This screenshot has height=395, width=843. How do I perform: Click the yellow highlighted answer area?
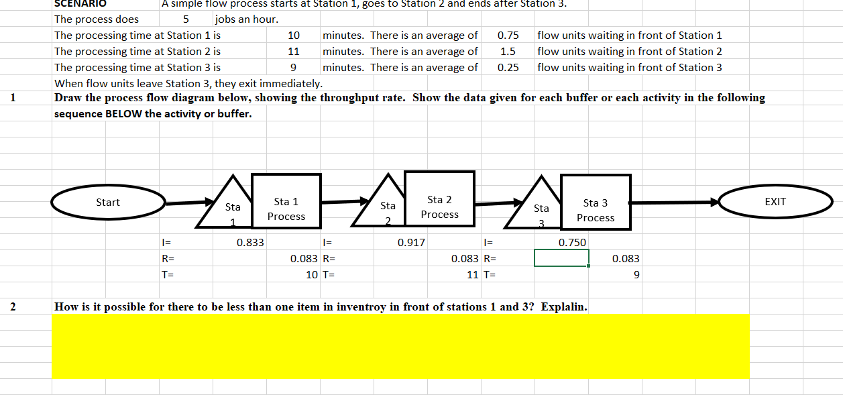pos(400,345)
